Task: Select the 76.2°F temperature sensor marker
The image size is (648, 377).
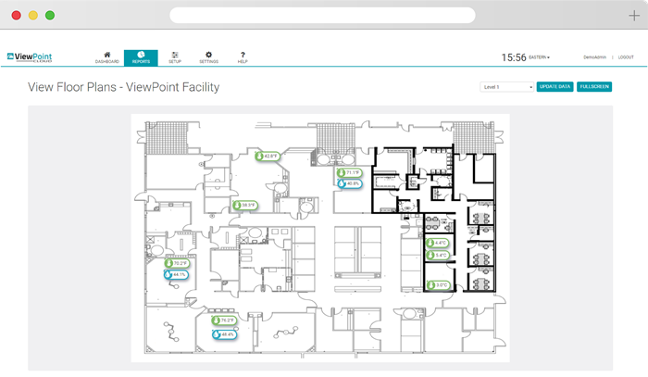Action: tap(224, 320)
